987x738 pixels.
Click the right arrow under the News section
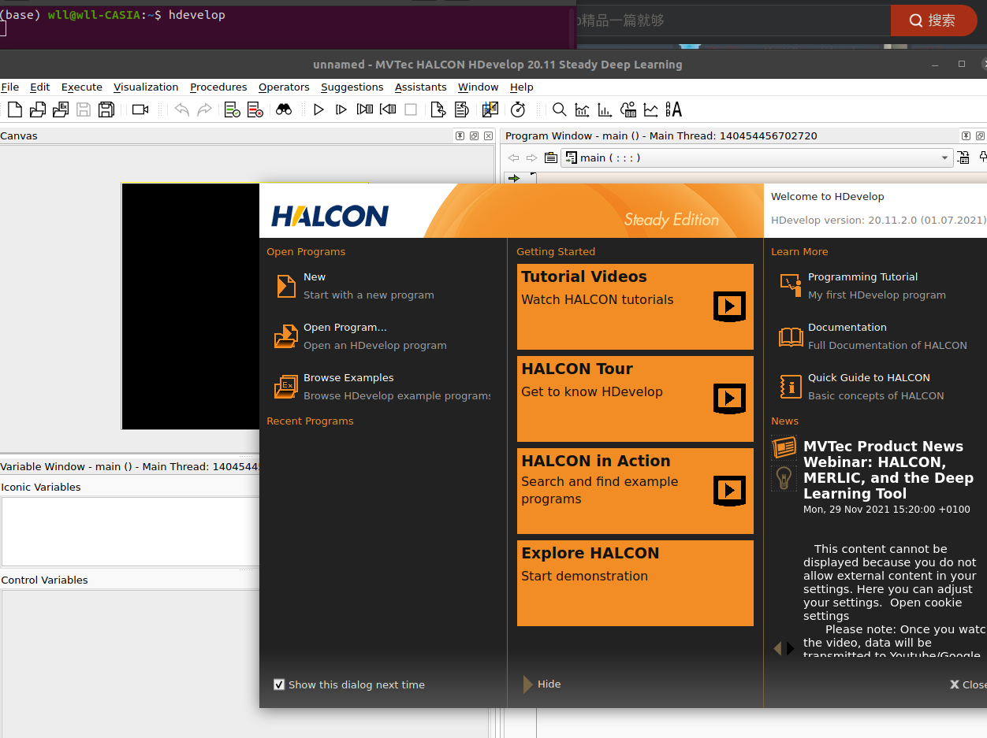791,647
